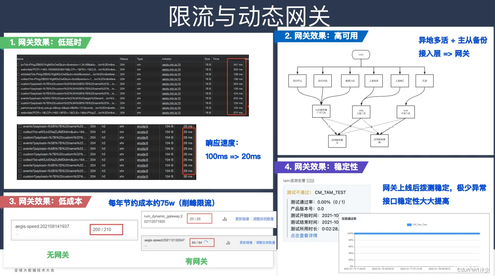Screen dimensions: 495x276
Task: Sort network table by Type column header
Action: 140,59
